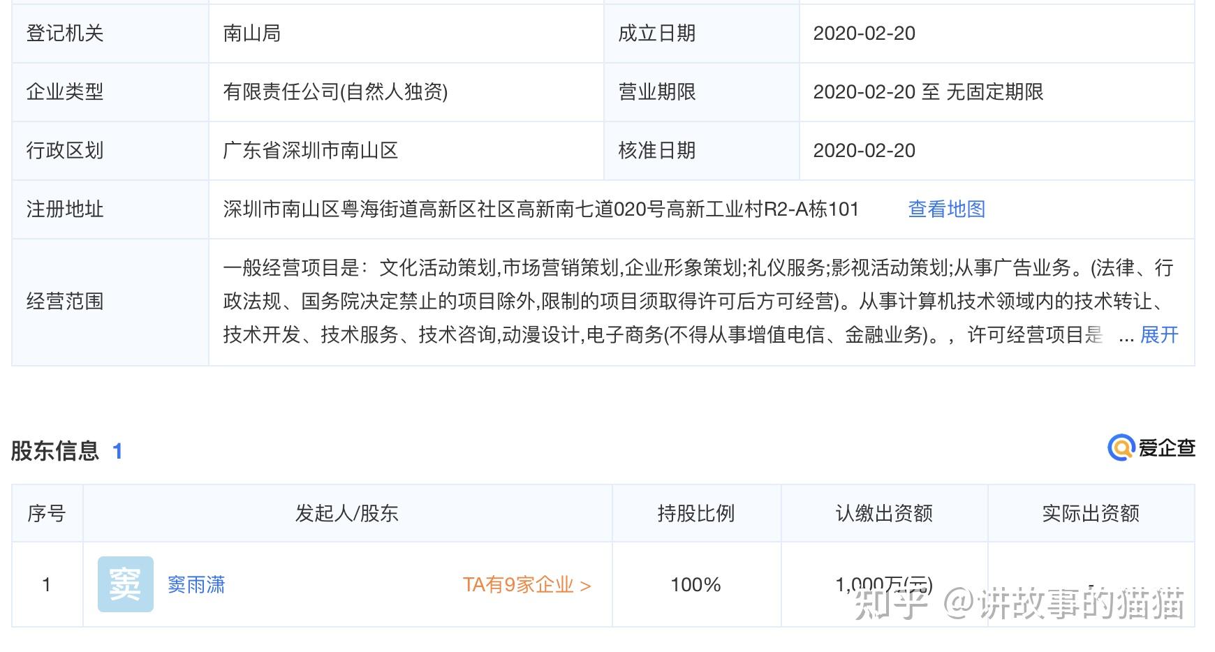Image resolution: width=1215 pixels, height=652 pixels.
Task: Select the 100% shareholding cell
Action: [695, 584]
